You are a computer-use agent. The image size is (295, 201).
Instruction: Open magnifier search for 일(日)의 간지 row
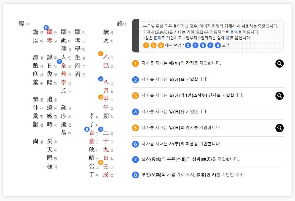pyautogui.click(x=279, y=128)
